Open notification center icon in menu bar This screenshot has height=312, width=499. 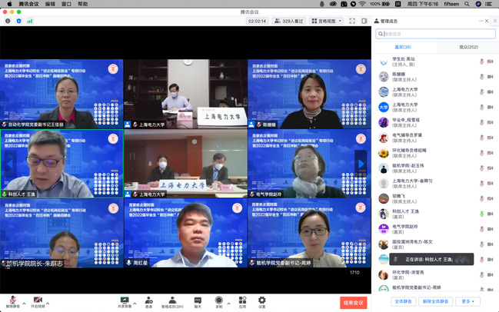coord(488,4)
